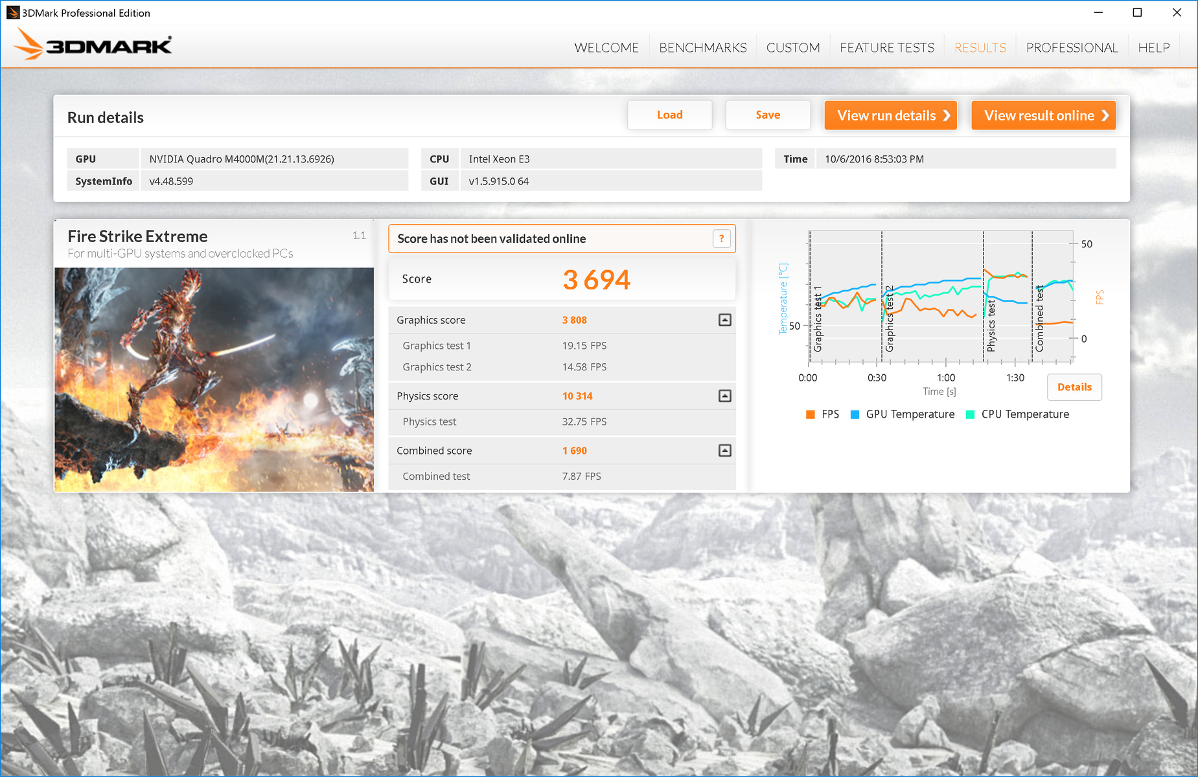Click the validation help question mark icon
Viewport: 1198px width, 777px height.
[721, 239]
